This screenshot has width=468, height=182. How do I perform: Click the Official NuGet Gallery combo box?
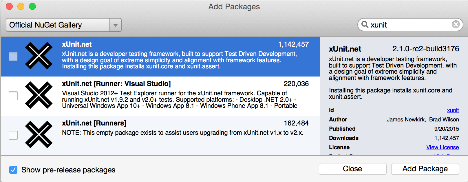pos(64,25)
